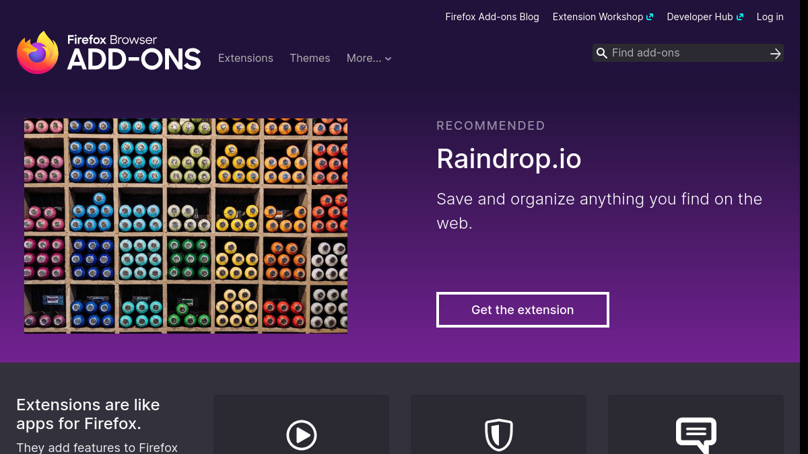This screenshot has width=808, height=454.
Task: Go to Firefox Add-ons Blog
Action: click(492, 17)
